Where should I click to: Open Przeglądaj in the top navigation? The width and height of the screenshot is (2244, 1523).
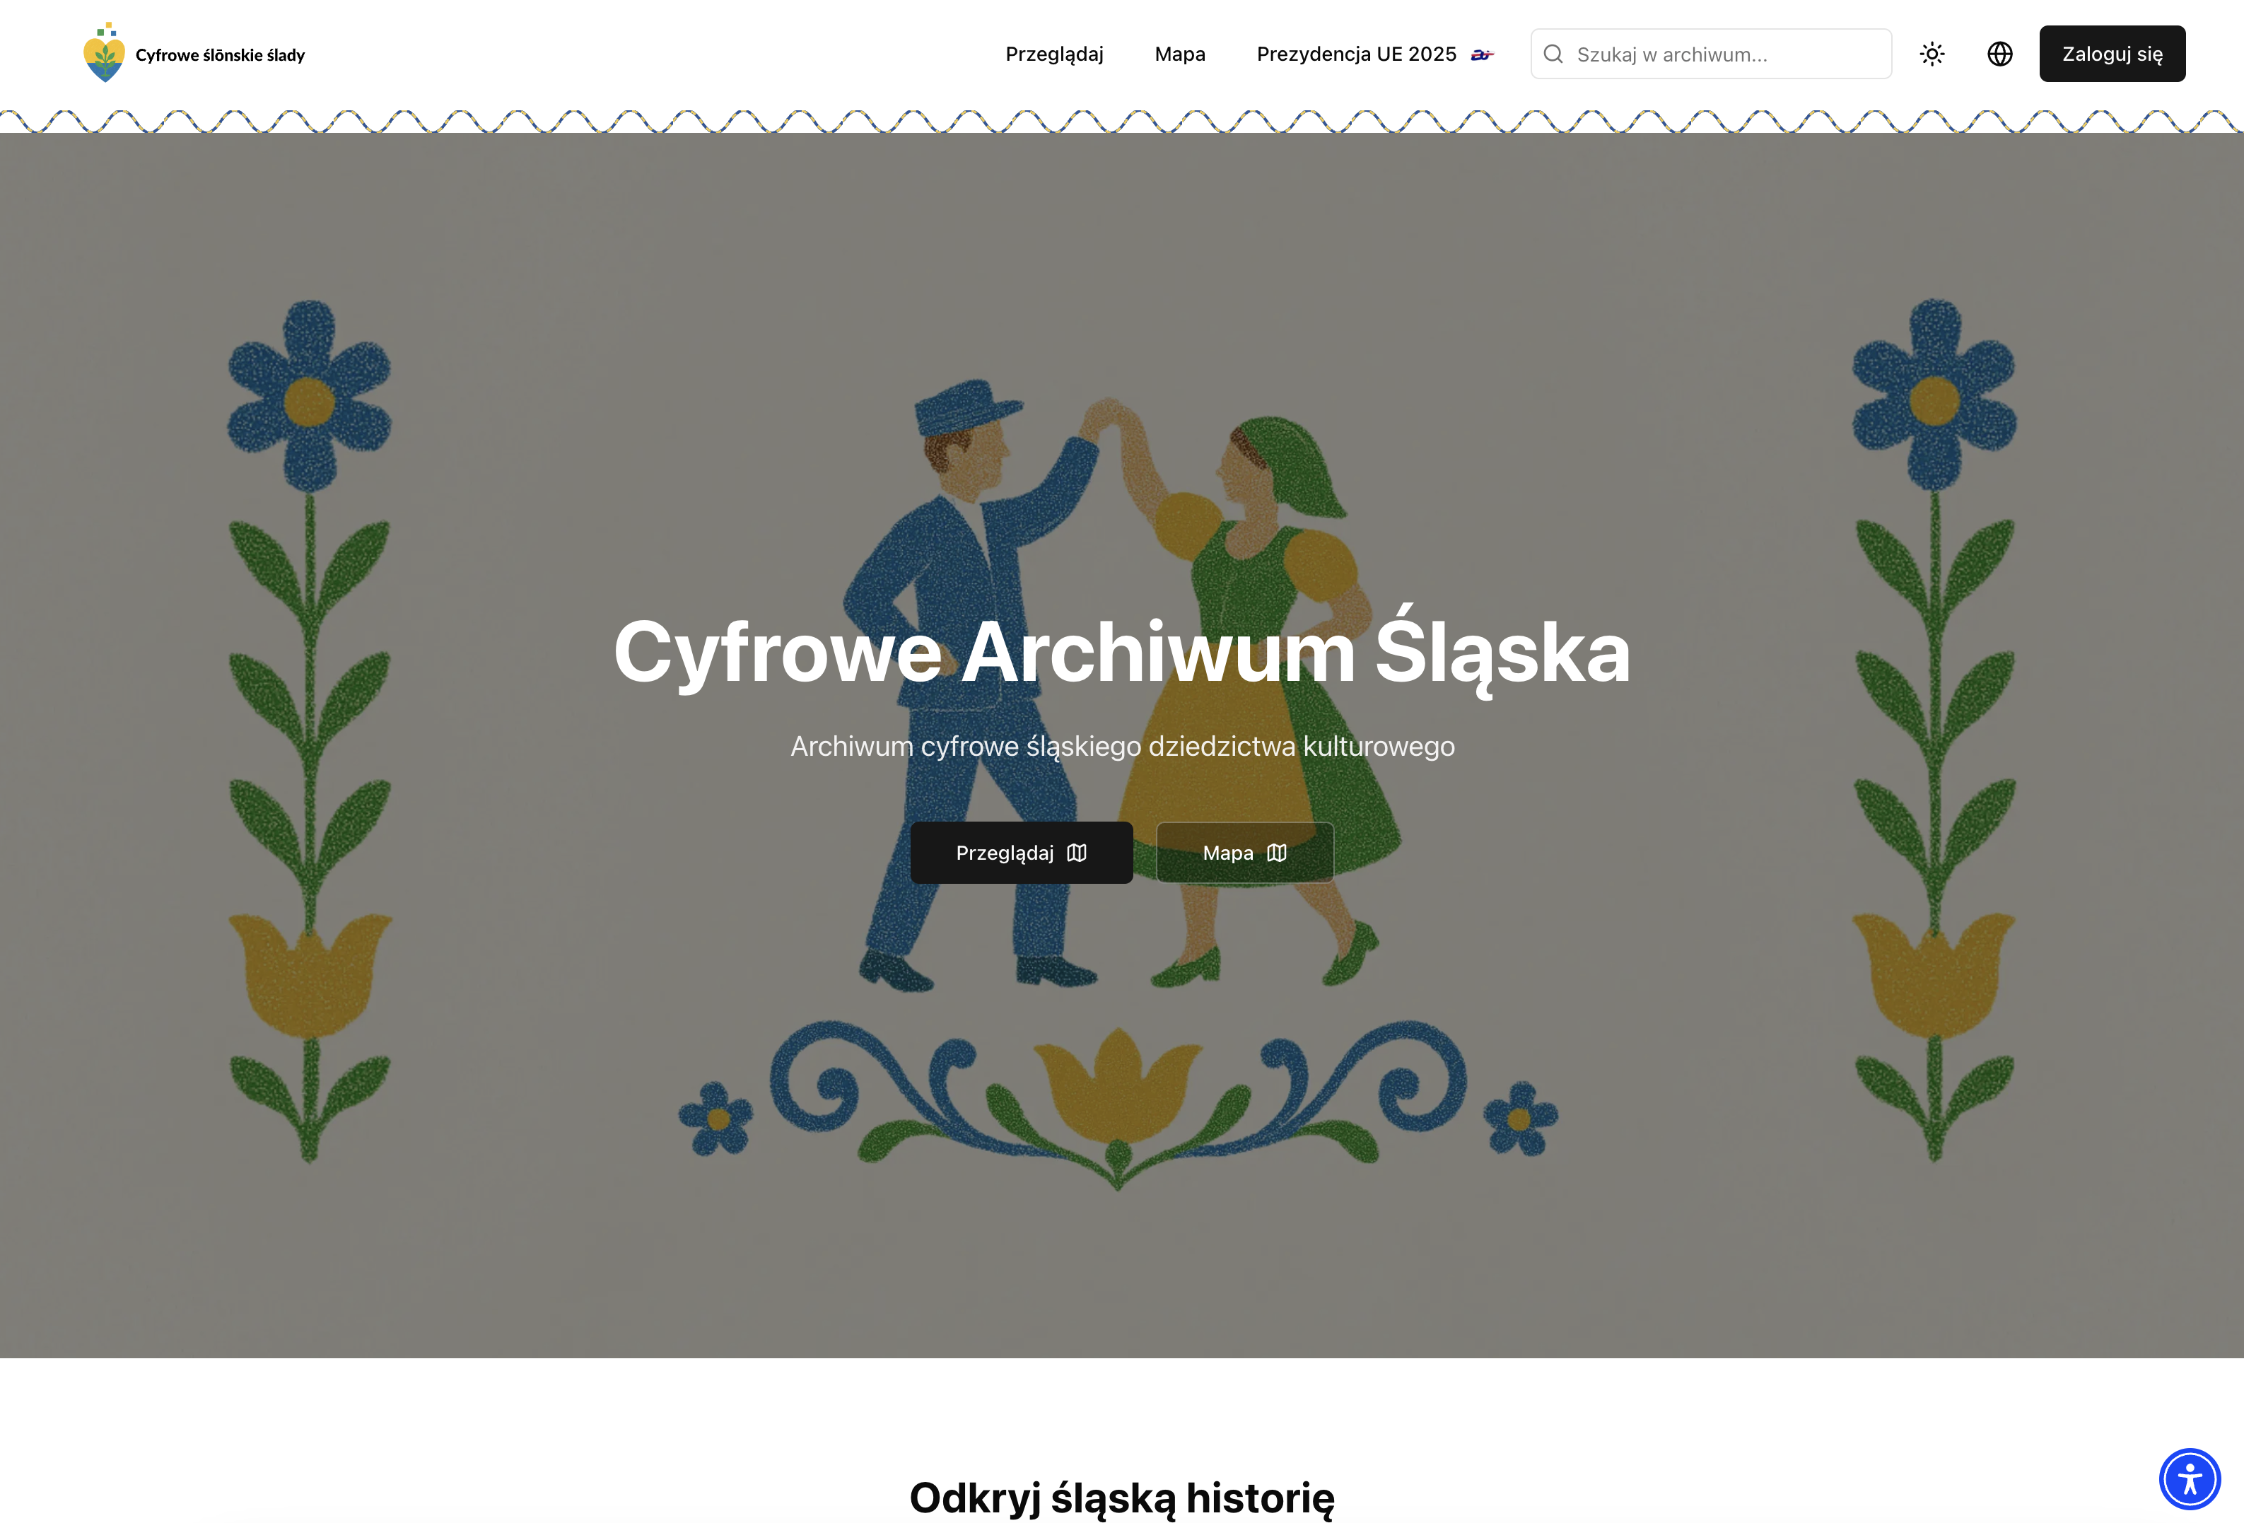pos(1053,54)
